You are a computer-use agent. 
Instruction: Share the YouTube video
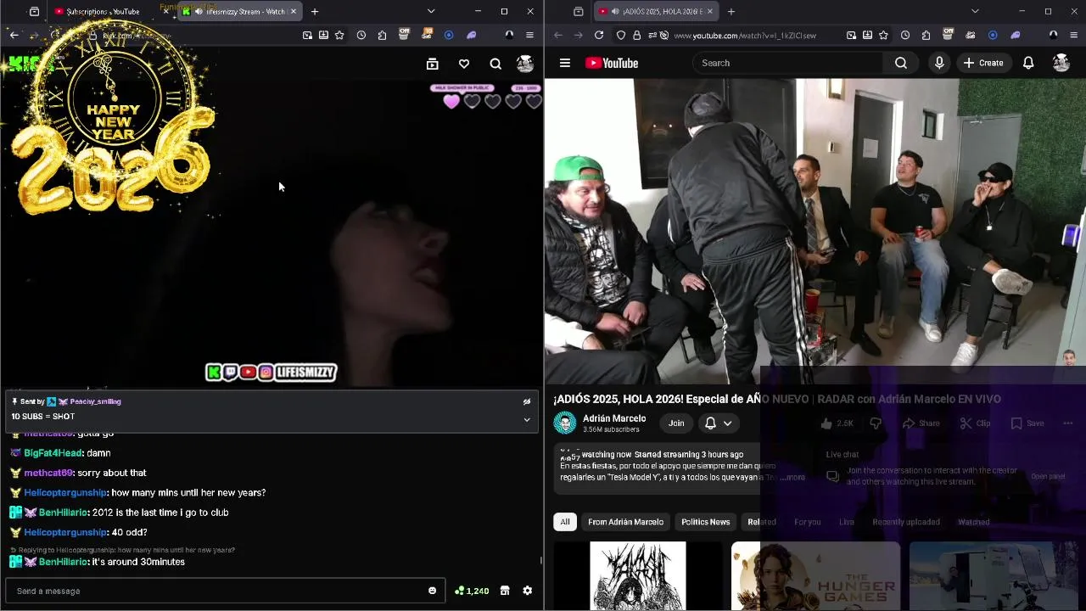(x=921, y=423)
